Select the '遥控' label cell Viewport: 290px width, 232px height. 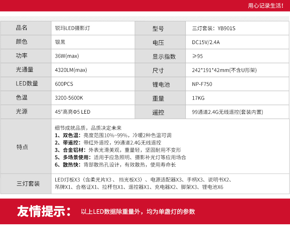click(160, 112)
